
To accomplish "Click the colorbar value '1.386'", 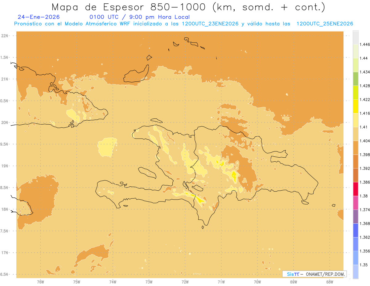I will (x=365, y=182).
